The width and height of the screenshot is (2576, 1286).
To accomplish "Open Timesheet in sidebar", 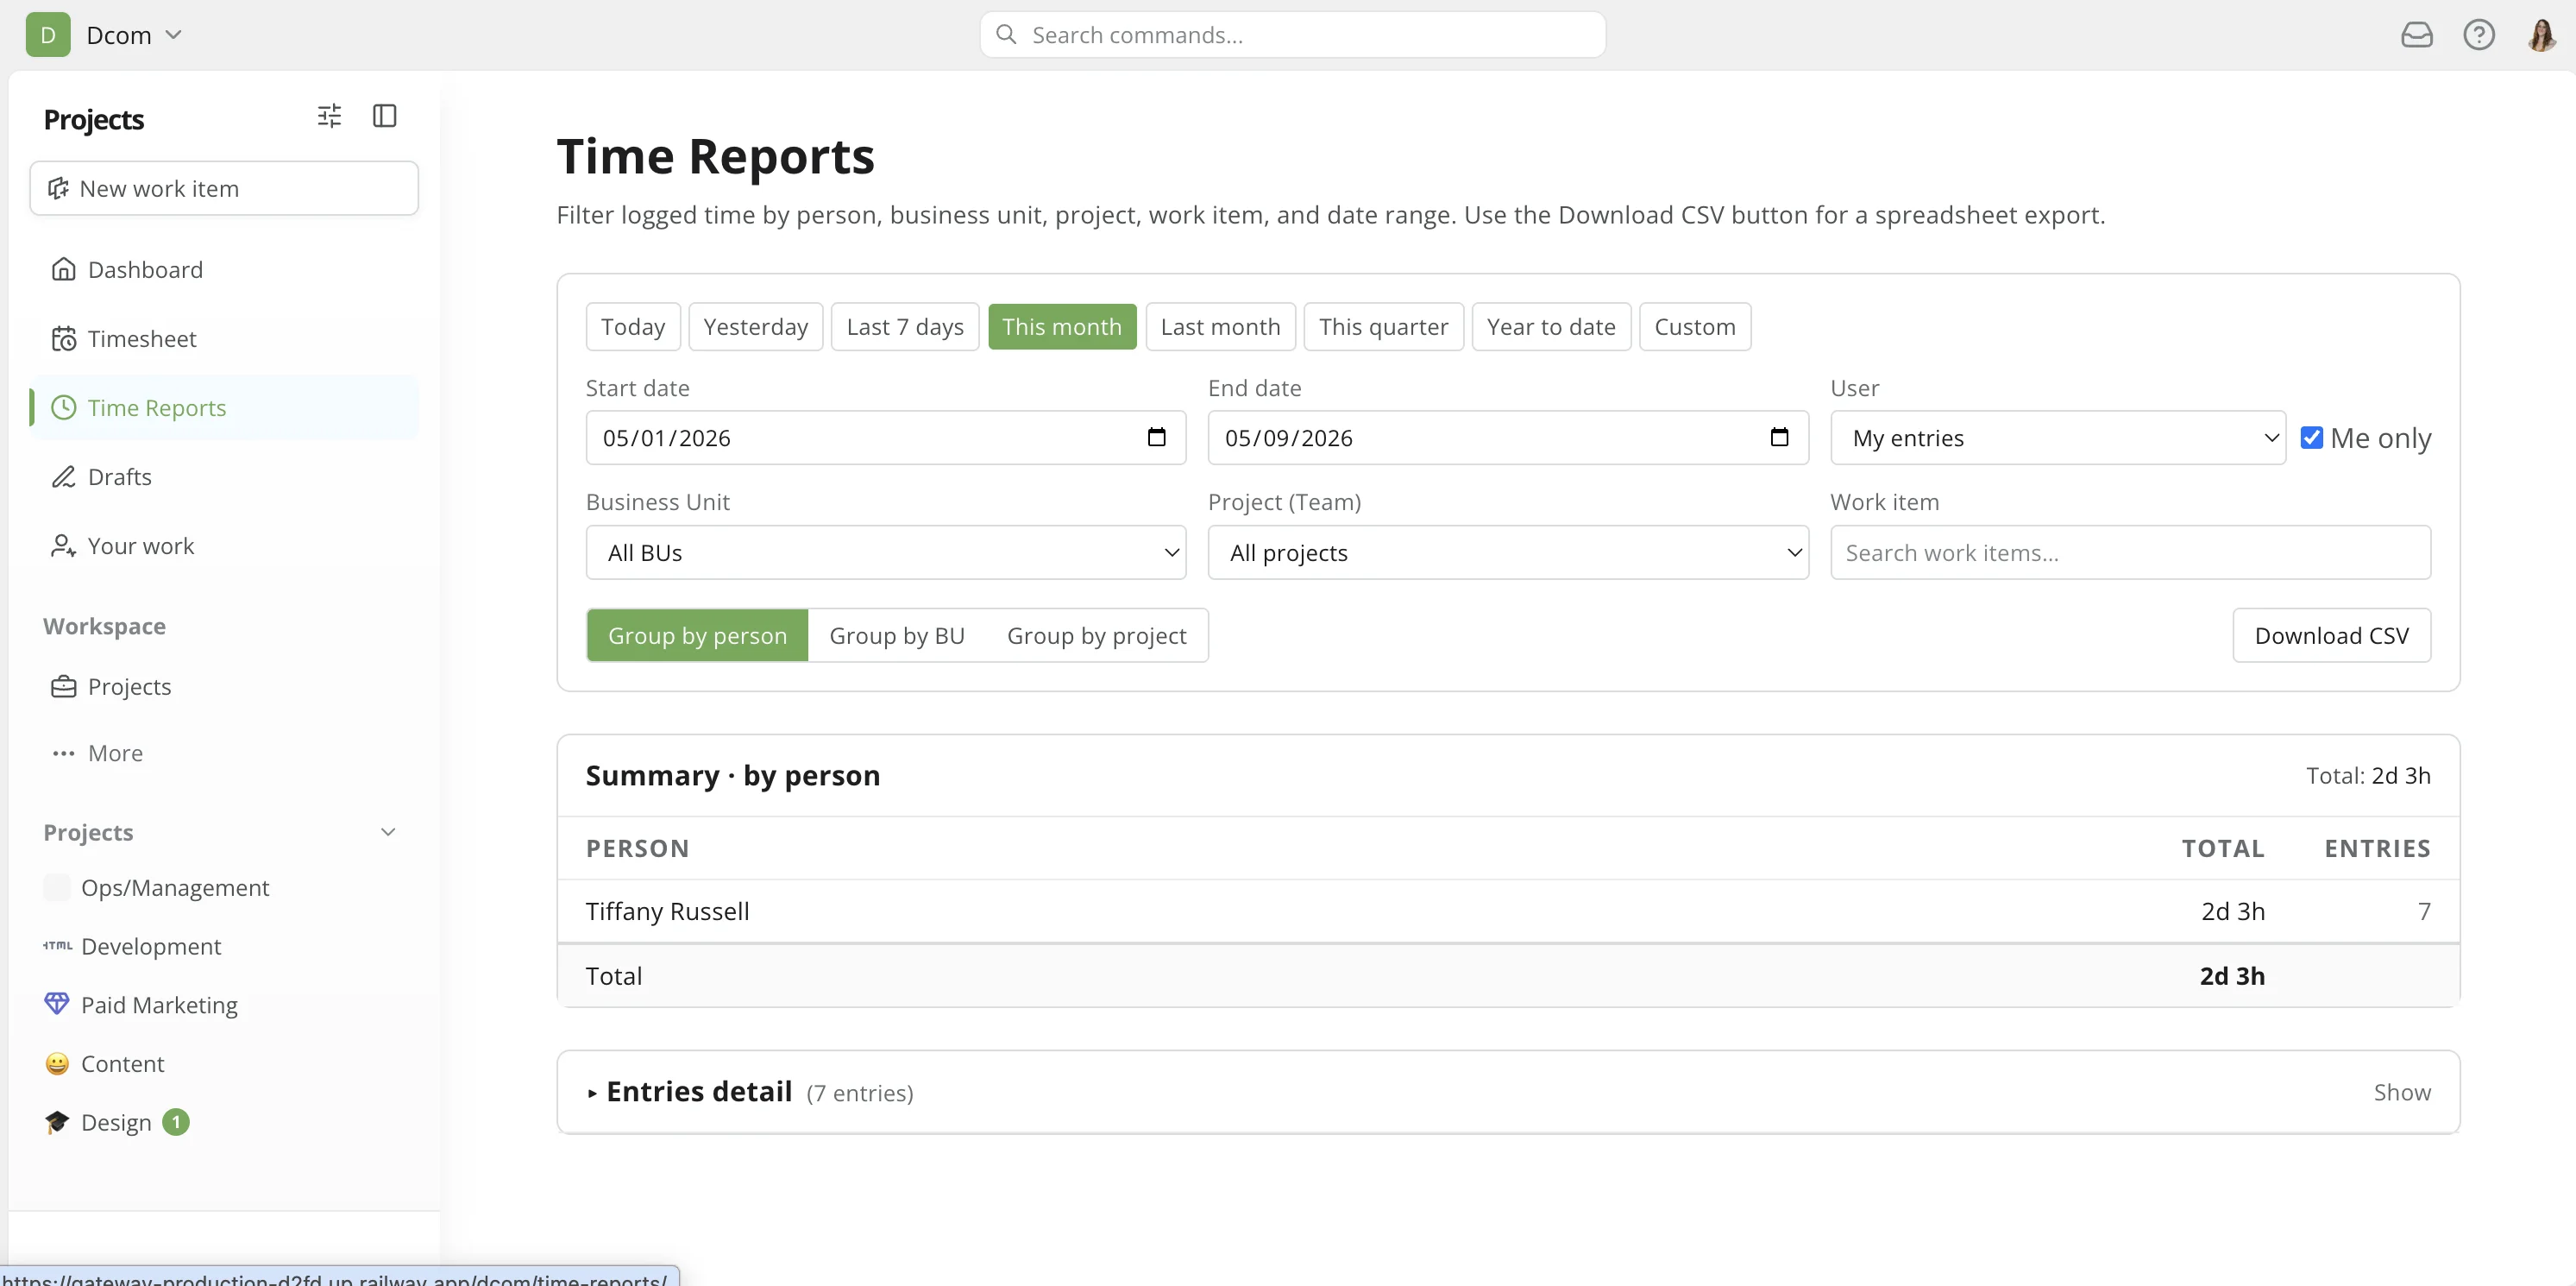I will (225, 338).
